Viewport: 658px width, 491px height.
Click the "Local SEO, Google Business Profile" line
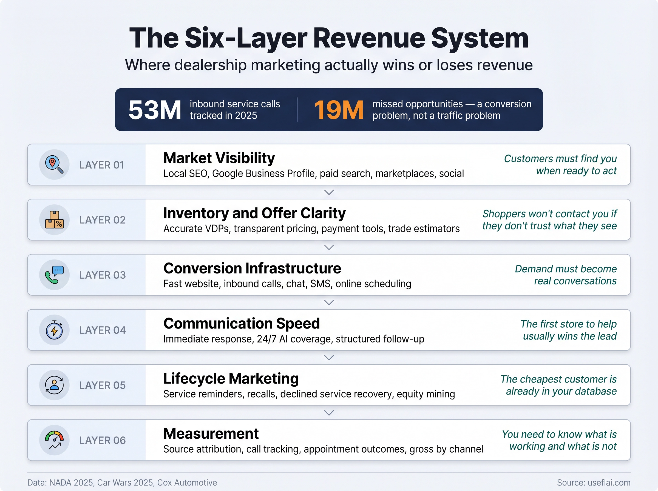tap(314, 173)
